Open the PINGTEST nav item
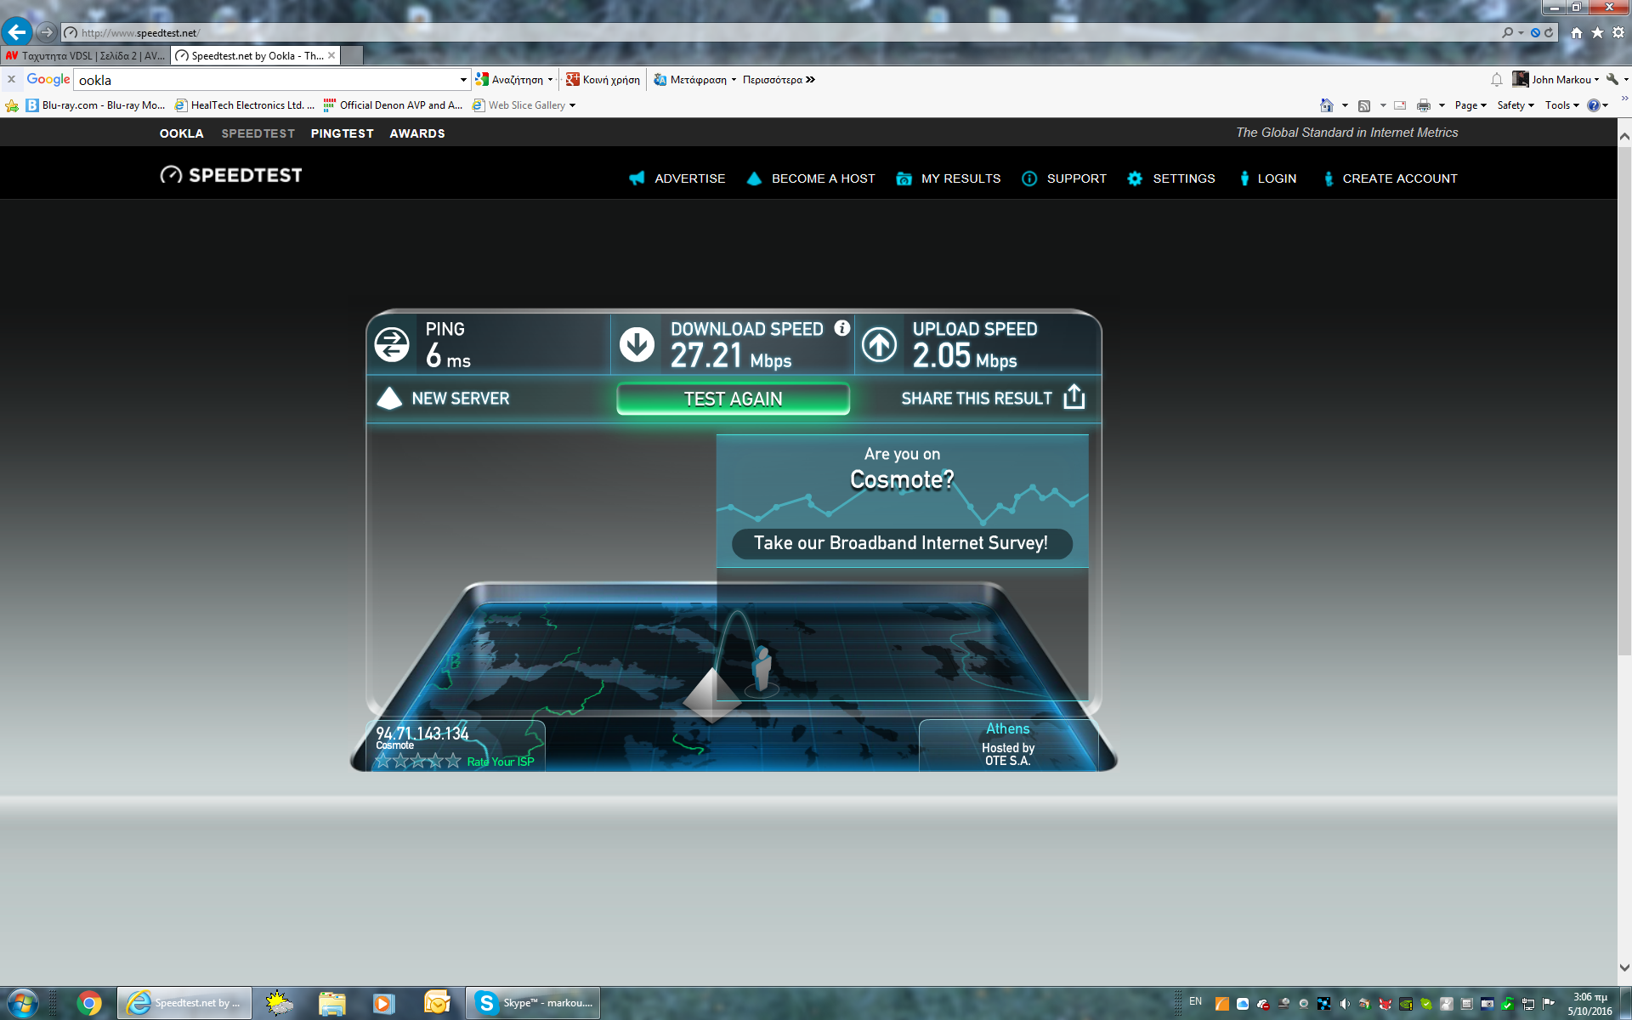Image resolution: width=1632 pixels, height=1020 pixels. [x=343, y=133]
